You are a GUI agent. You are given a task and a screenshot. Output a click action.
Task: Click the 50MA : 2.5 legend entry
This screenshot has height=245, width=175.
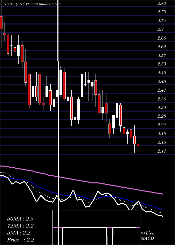pos(20,219)
